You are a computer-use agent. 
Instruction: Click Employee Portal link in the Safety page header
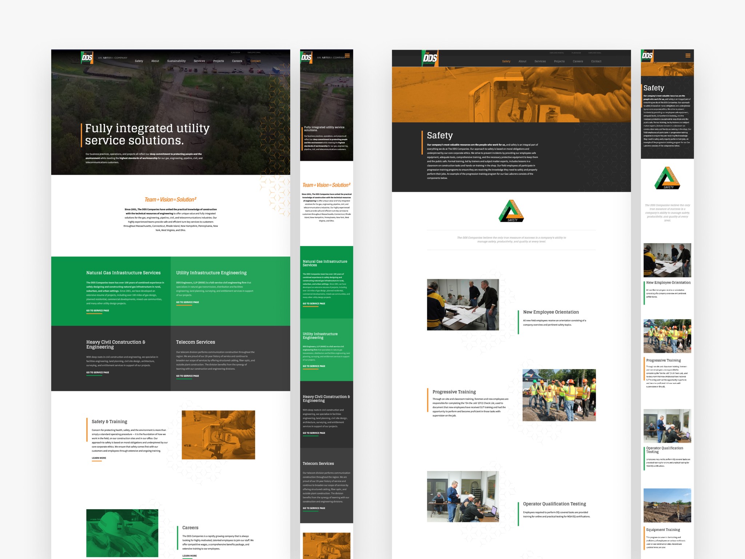556,53
